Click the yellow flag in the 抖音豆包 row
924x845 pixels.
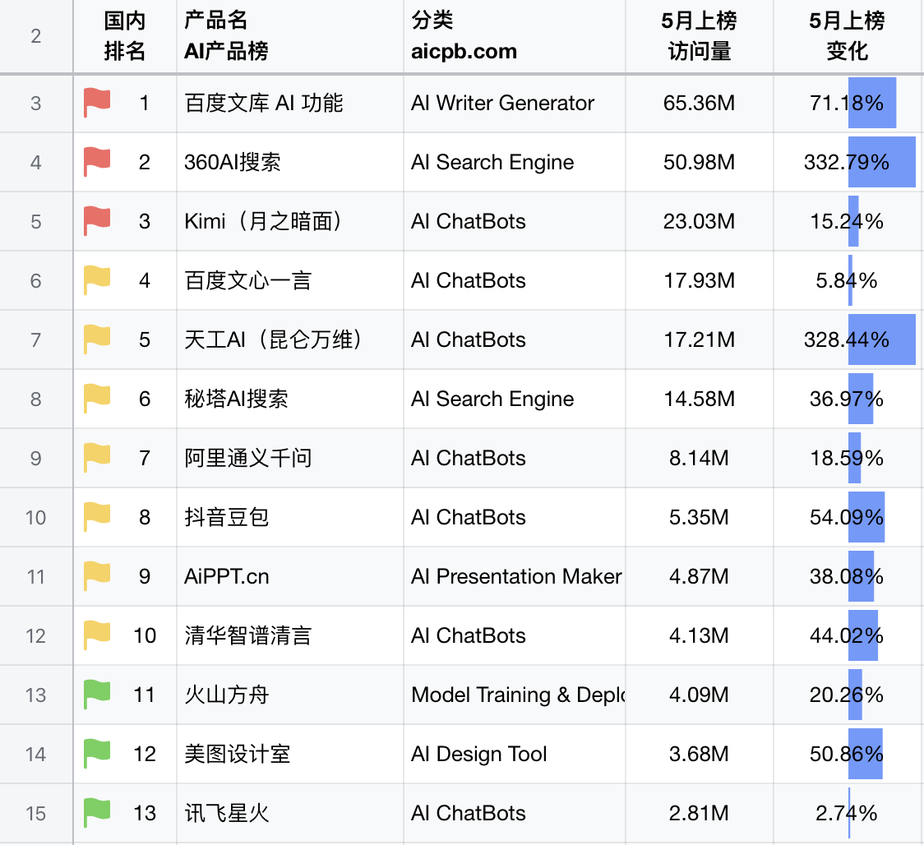[x=97, y=517]
